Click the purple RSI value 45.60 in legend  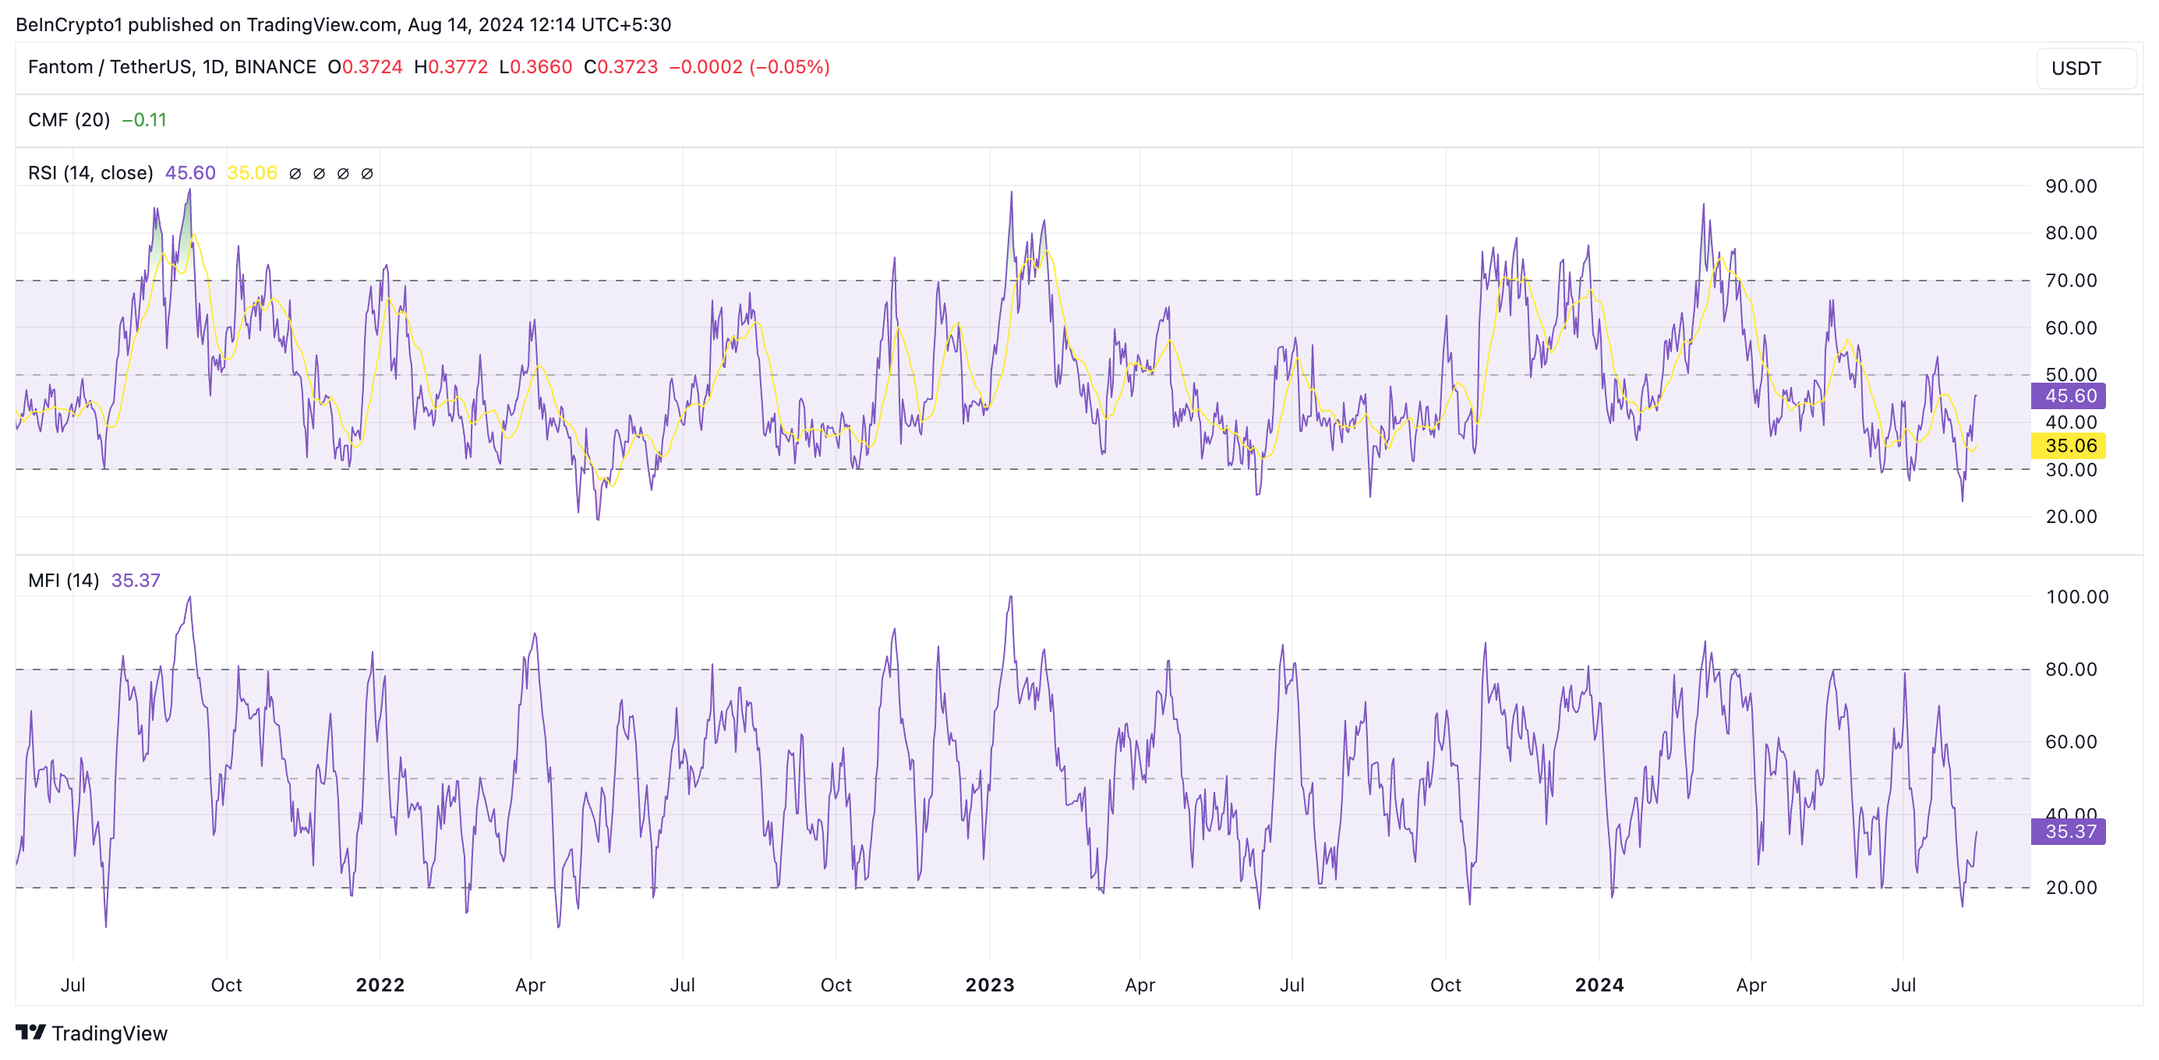tap(190, 172)
